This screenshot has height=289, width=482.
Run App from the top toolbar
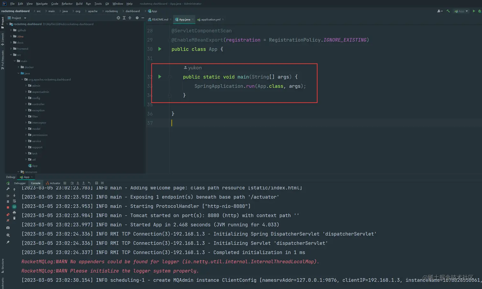[474, 11]
